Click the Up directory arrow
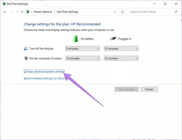This screenshot has width=182, height=140. click(22, 12)
